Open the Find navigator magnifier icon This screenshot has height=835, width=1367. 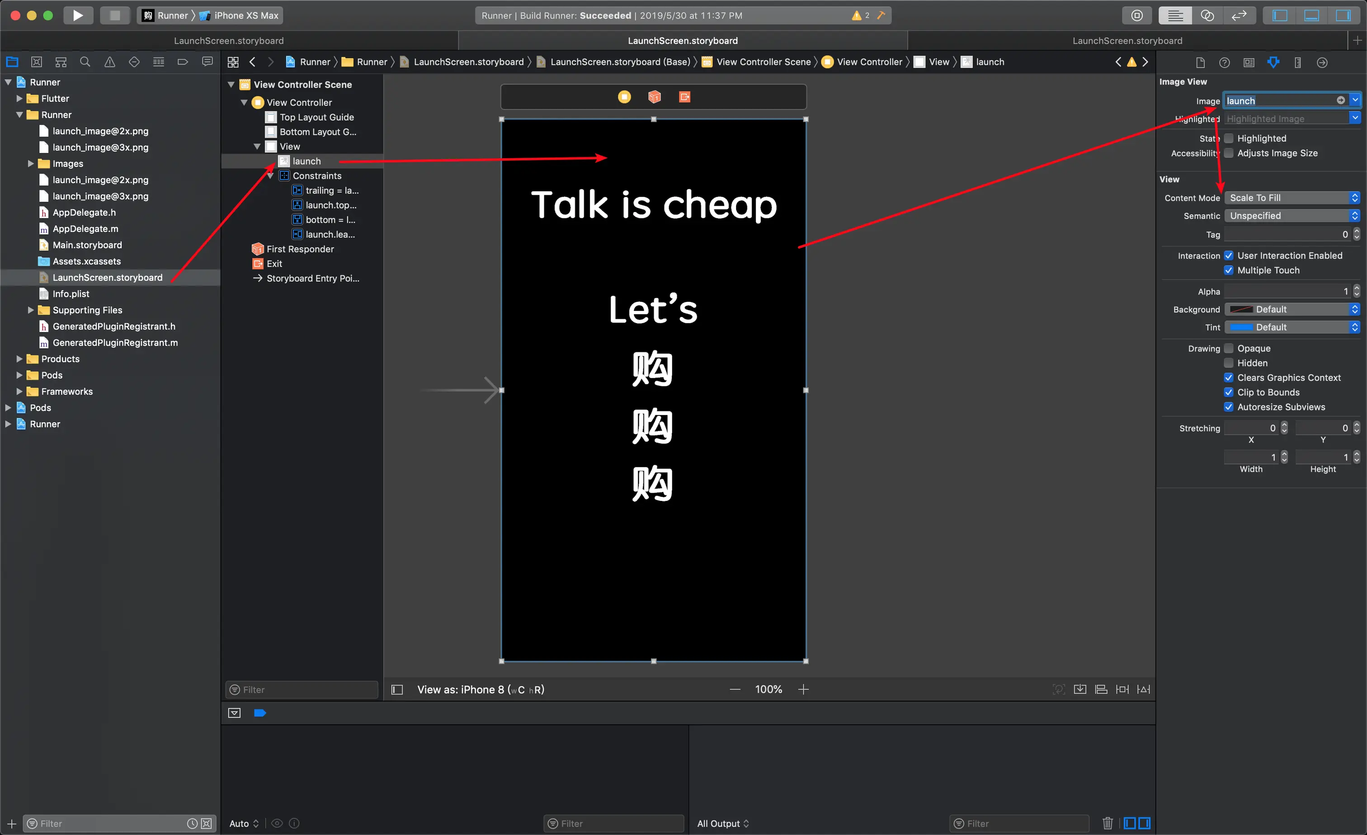pyautogui.click(x=85, y=61)
